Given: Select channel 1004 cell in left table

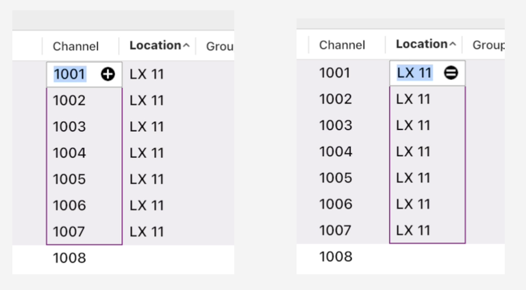Looking at the screenshot, I should [x=69, y=153].
